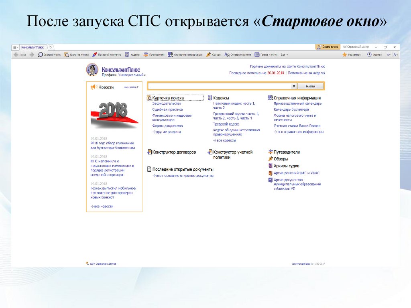Open the 2018 news thumbnail image
This screenshot has width=411, height=308.
pos(114,115)
